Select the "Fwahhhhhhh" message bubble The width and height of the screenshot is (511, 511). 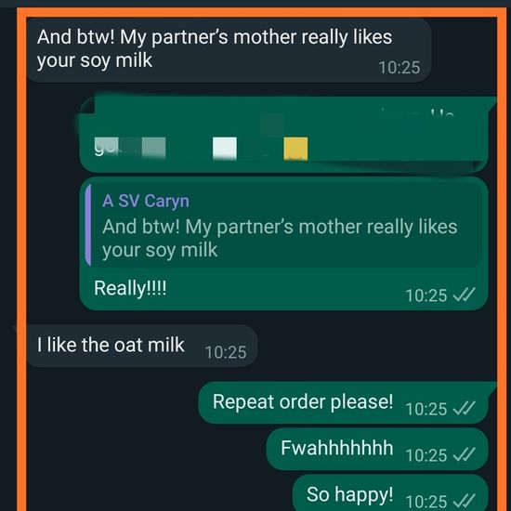click(377, 449)
